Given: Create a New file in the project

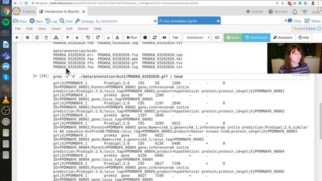Looking at the screenshot, I should click(36, 21).
